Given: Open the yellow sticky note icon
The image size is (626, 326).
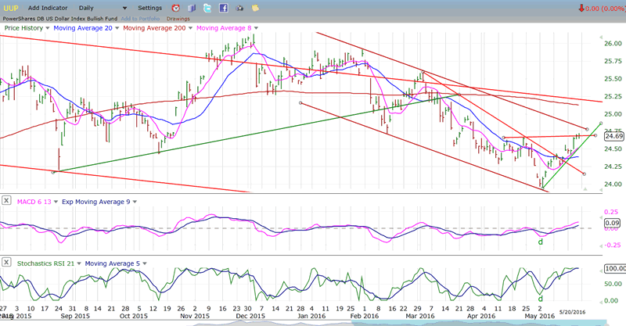Looking at the screenshot, I should pos(254,8).
